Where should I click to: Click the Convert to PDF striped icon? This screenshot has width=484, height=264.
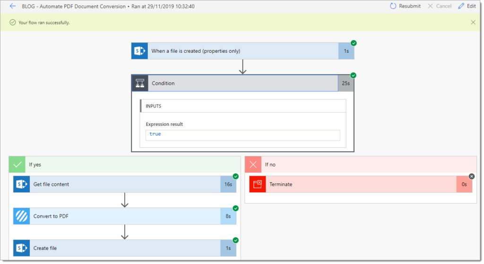pos(22,216)
